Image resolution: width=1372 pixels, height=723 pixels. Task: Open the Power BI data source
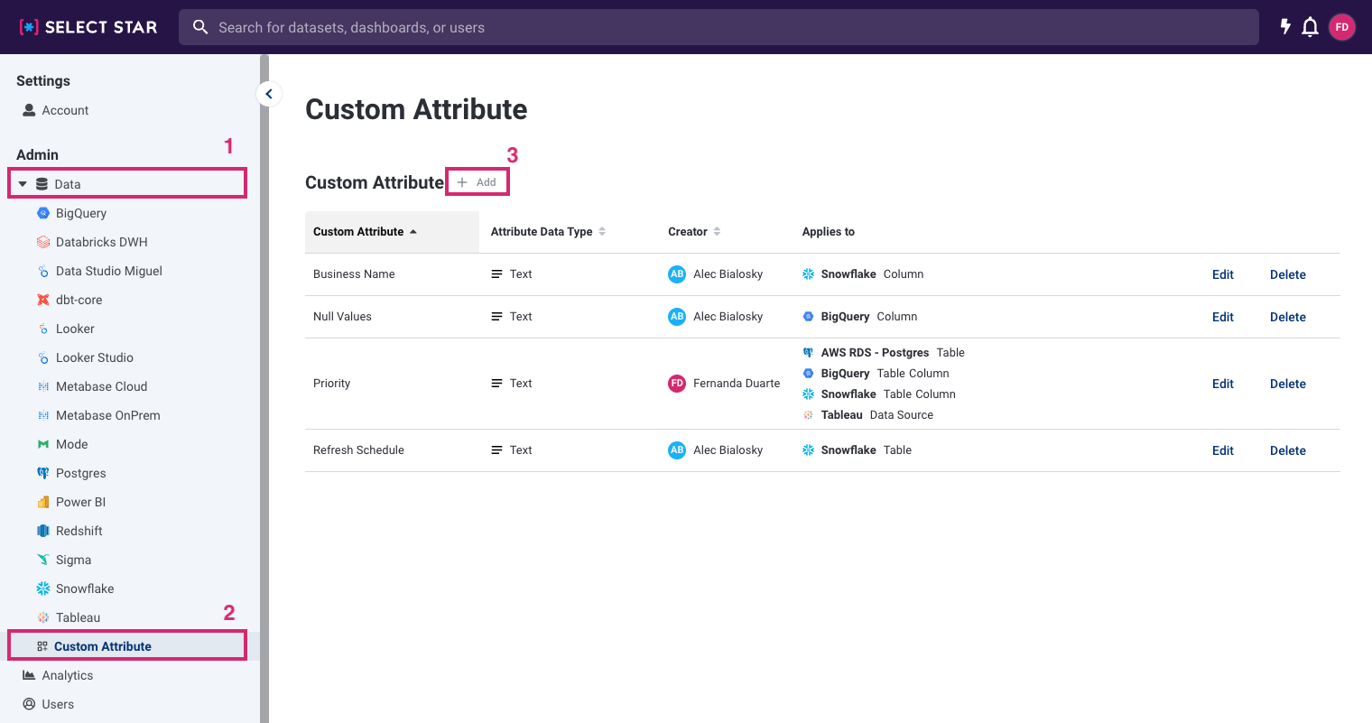[80, 502]
